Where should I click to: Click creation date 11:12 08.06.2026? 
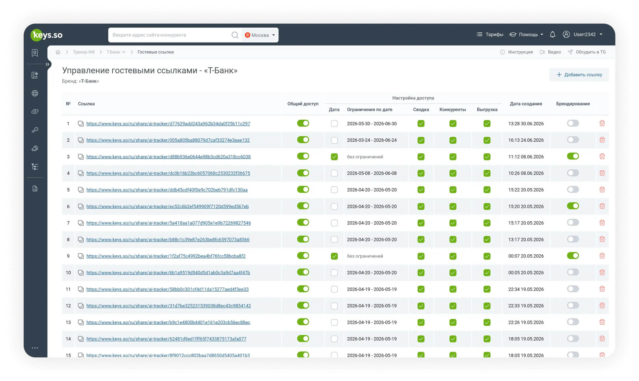526,157
